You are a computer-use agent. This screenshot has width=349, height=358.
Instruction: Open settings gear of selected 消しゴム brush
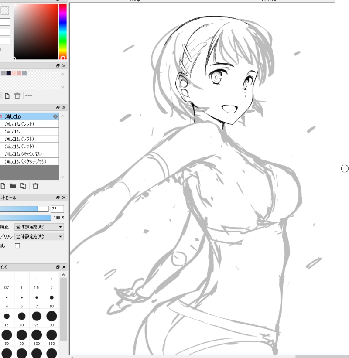(55, 117)
